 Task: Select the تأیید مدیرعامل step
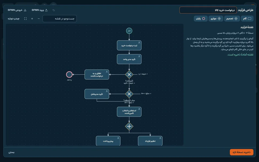tap(97, 94)
